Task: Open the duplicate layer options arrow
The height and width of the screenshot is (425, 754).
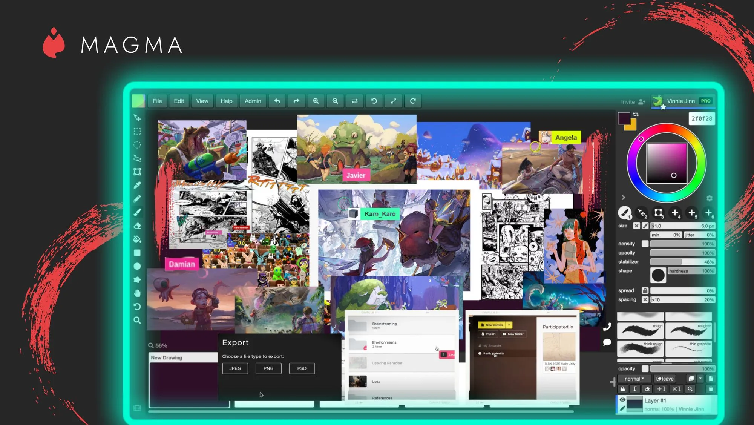Action: point(700,379)
